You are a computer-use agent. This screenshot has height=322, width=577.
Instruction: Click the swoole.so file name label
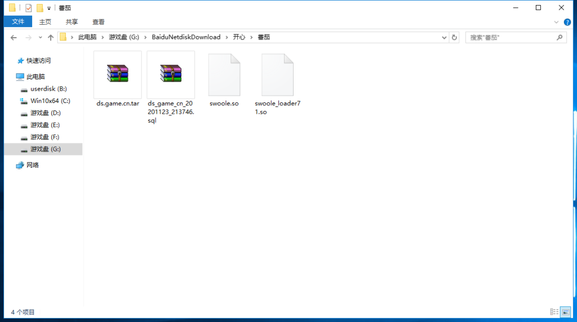click(224, 104)
